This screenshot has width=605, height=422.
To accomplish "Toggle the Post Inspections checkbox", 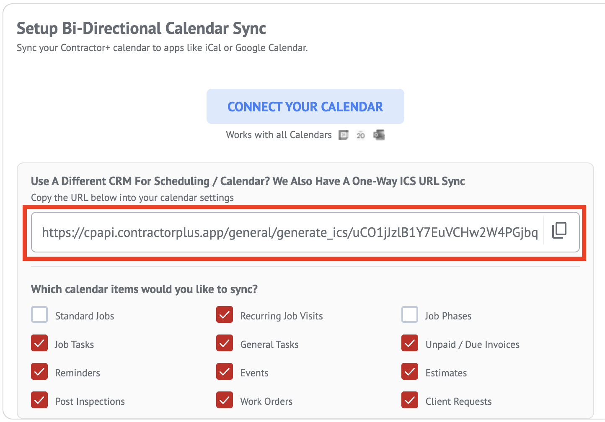I will click(x=39, y=400).
